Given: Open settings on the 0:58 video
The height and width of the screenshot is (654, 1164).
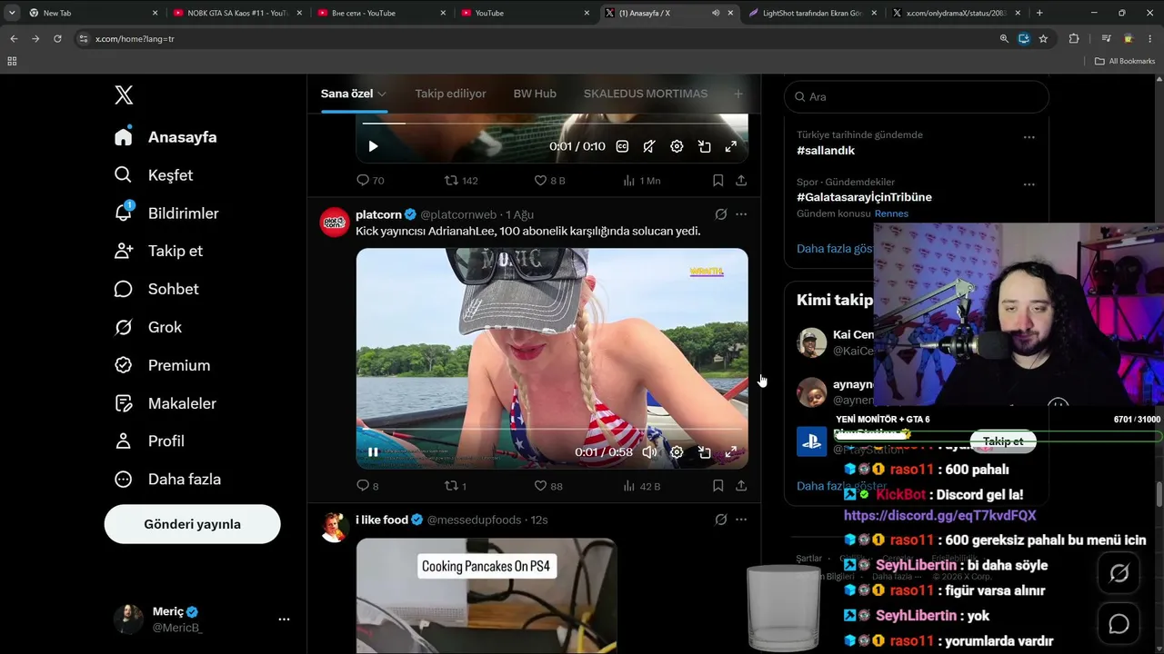Looking at the screenshot, I should (x=677, y=451).
